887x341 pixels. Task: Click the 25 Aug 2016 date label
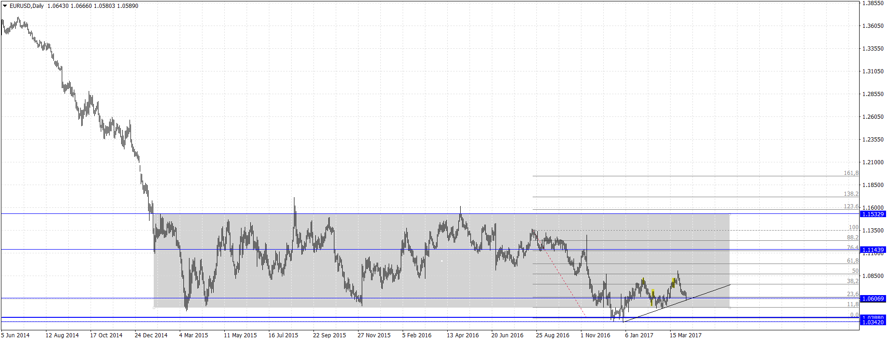click(x=552, y=335)
